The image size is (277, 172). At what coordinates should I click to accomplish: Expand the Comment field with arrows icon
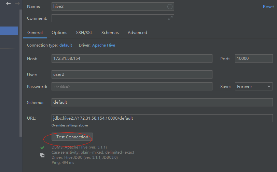tap(170, 18)
